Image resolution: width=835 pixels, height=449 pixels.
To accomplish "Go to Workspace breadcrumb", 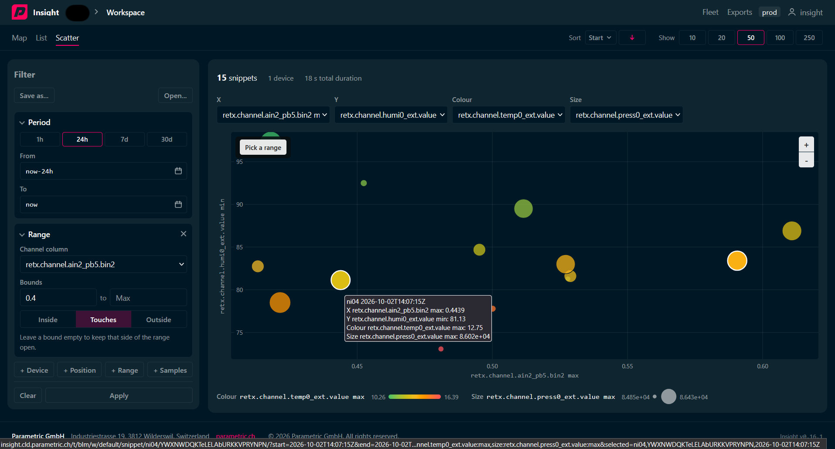I will (x=126, y=13).
